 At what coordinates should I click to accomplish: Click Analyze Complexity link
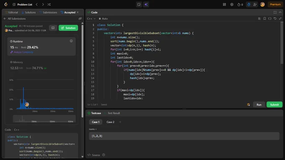click(x=22, y=52)
